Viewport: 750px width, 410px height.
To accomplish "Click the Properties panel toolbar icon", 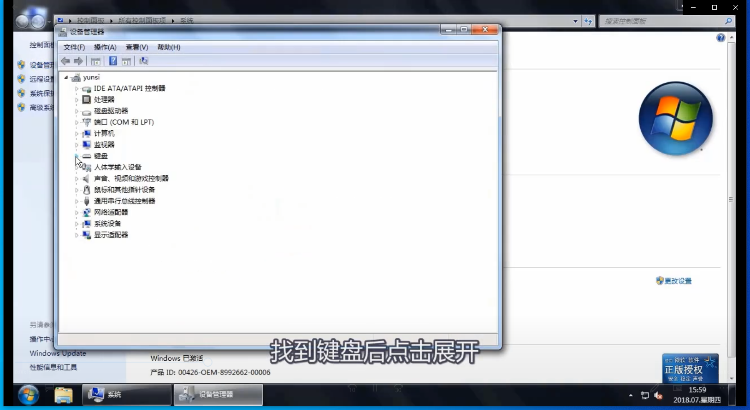I will click(x=126, y=61).
